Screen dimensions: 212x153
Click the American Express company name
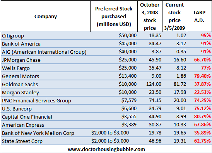[23, 125]
